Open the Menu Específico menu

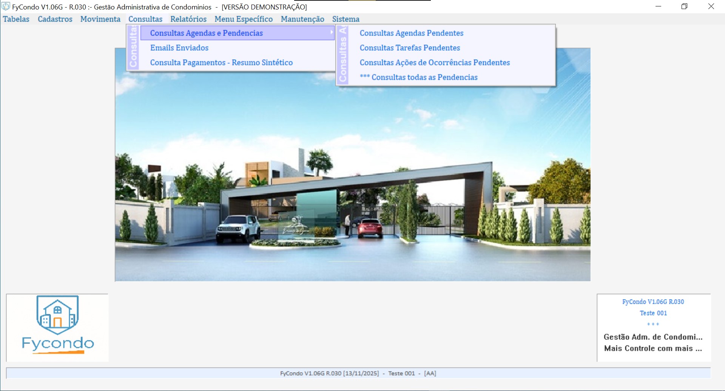click(244, 19)
